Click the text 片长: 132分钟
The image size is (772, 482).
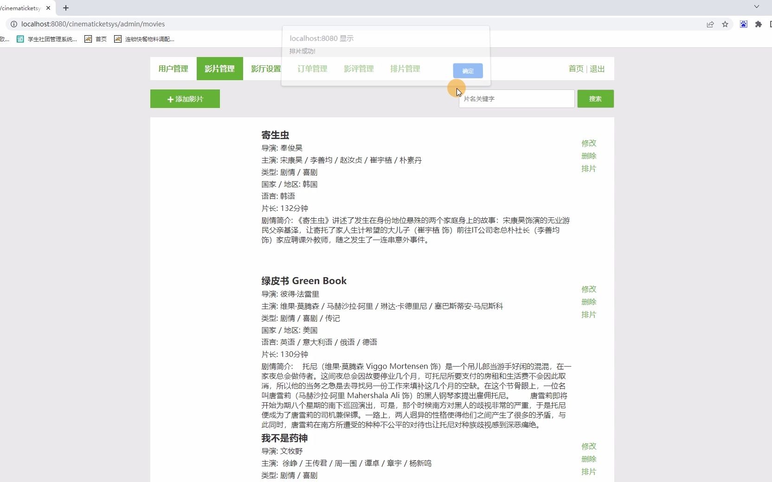284,208
